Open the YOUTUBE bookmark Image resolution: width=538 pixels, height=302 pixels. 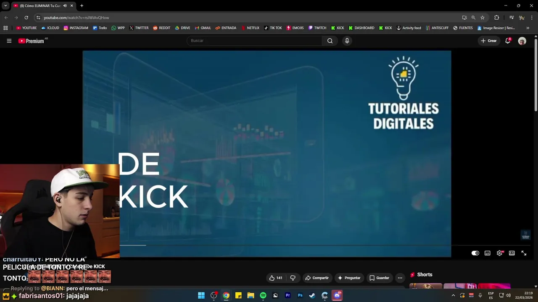26,28
